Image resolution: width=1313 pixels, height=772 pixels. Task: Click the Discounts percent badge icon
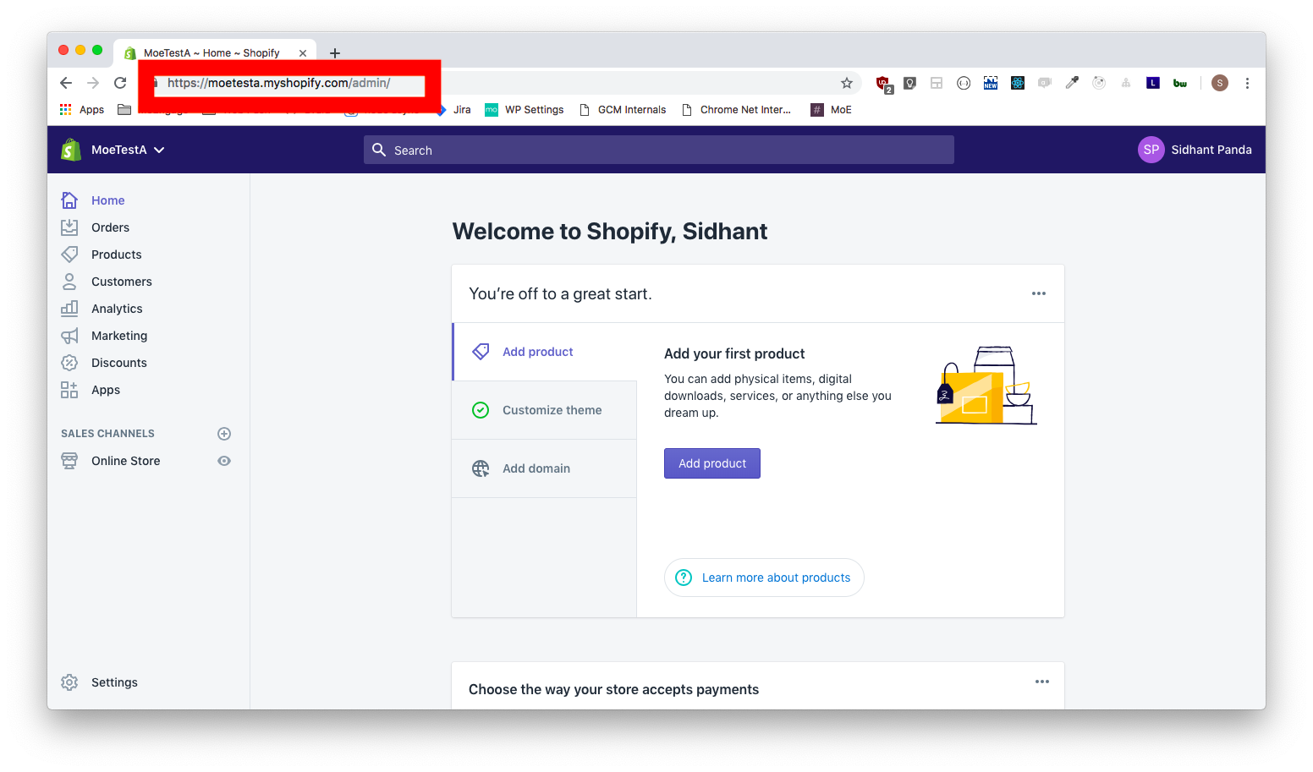69,363
